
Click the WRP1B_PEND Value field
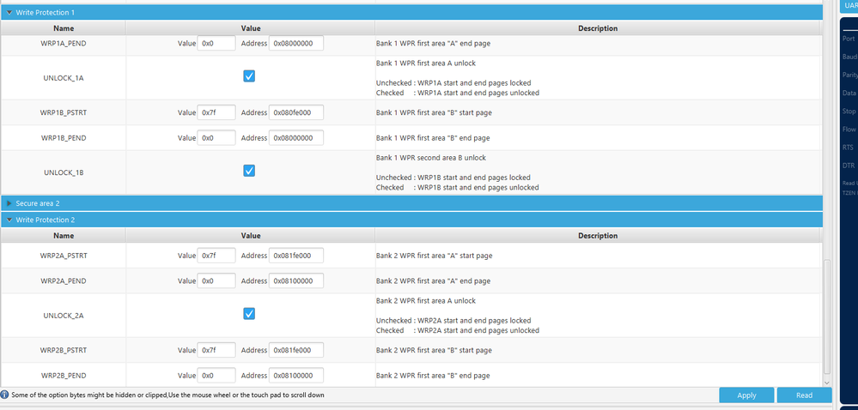pyautogui.click(x=216, y=138)
